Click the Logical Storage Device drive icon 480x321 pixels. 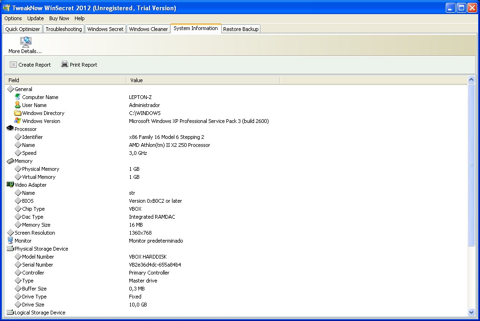tap(10, 312)
